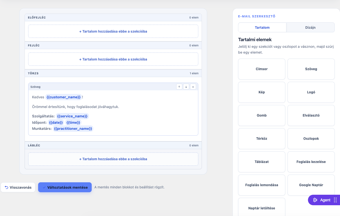Screen dimensions: 340x216
Task: Click the Agent drag handle dots
Action: click(x=335, y=200)
